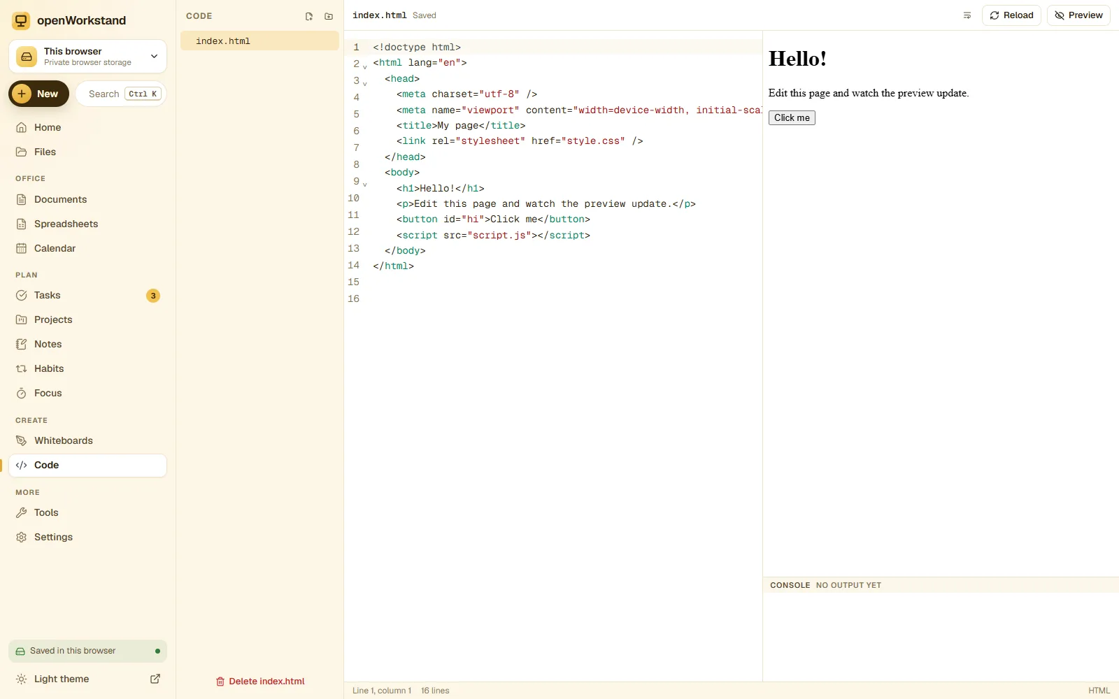
Task: Collapse the head tag fold on line 3
Action: click(x=364, y=84)
